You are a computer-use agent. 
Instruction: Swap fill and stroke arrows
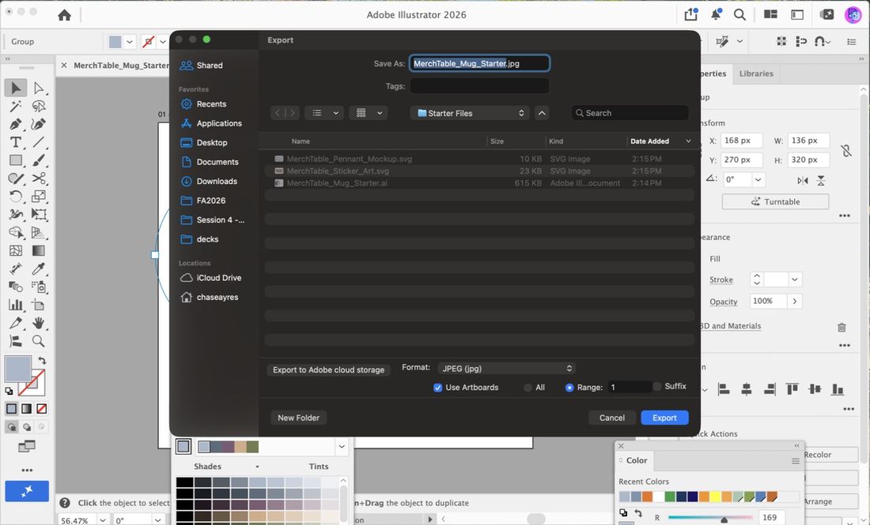(x=42, y=361)
